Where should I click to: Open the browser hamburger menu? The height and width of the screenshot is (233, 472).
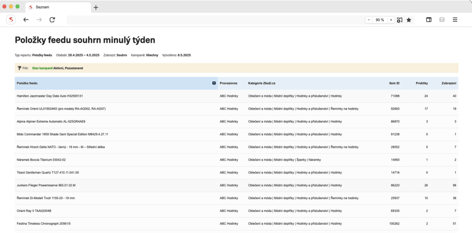click(455, 20)
